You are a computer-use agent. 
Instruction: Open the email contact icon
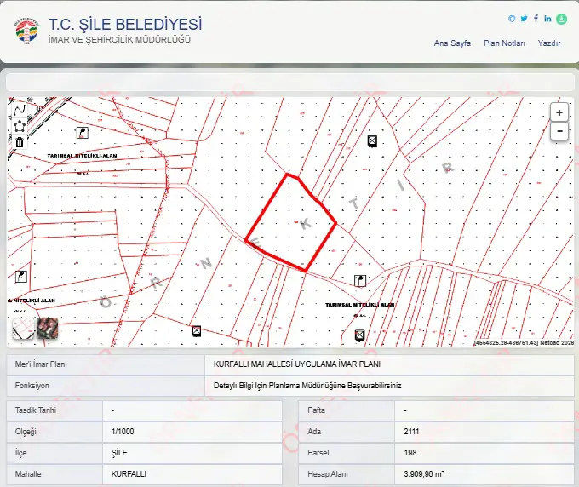(512, 19)
